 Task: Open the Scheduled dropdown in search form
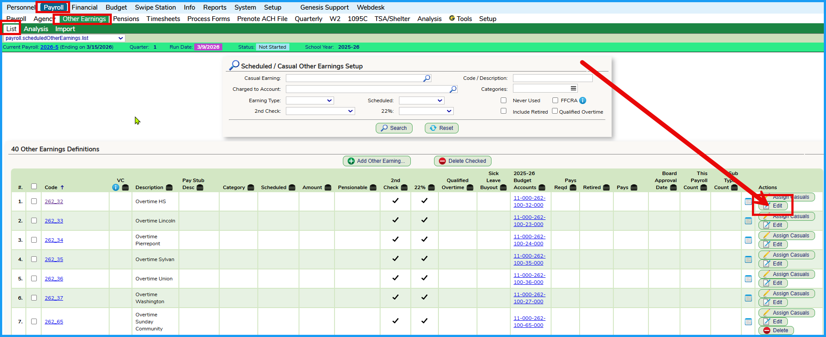(422, 100)
